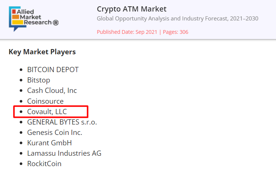The height and width of the screenshot is (181, 276).
Task: Select Kurant GmbH from the list
Action: coord(49,143)
